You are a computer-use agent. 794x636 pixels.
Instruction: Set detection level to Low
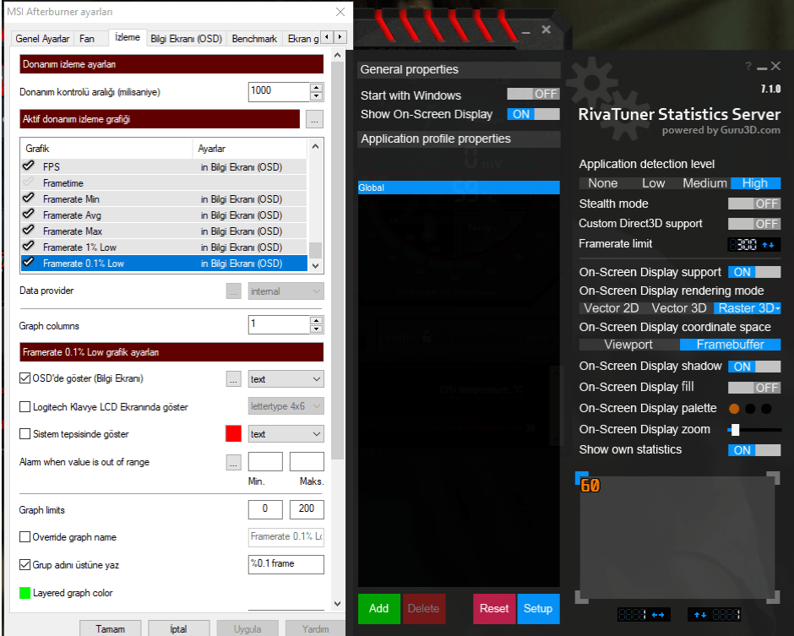click(x=653, y=183)
